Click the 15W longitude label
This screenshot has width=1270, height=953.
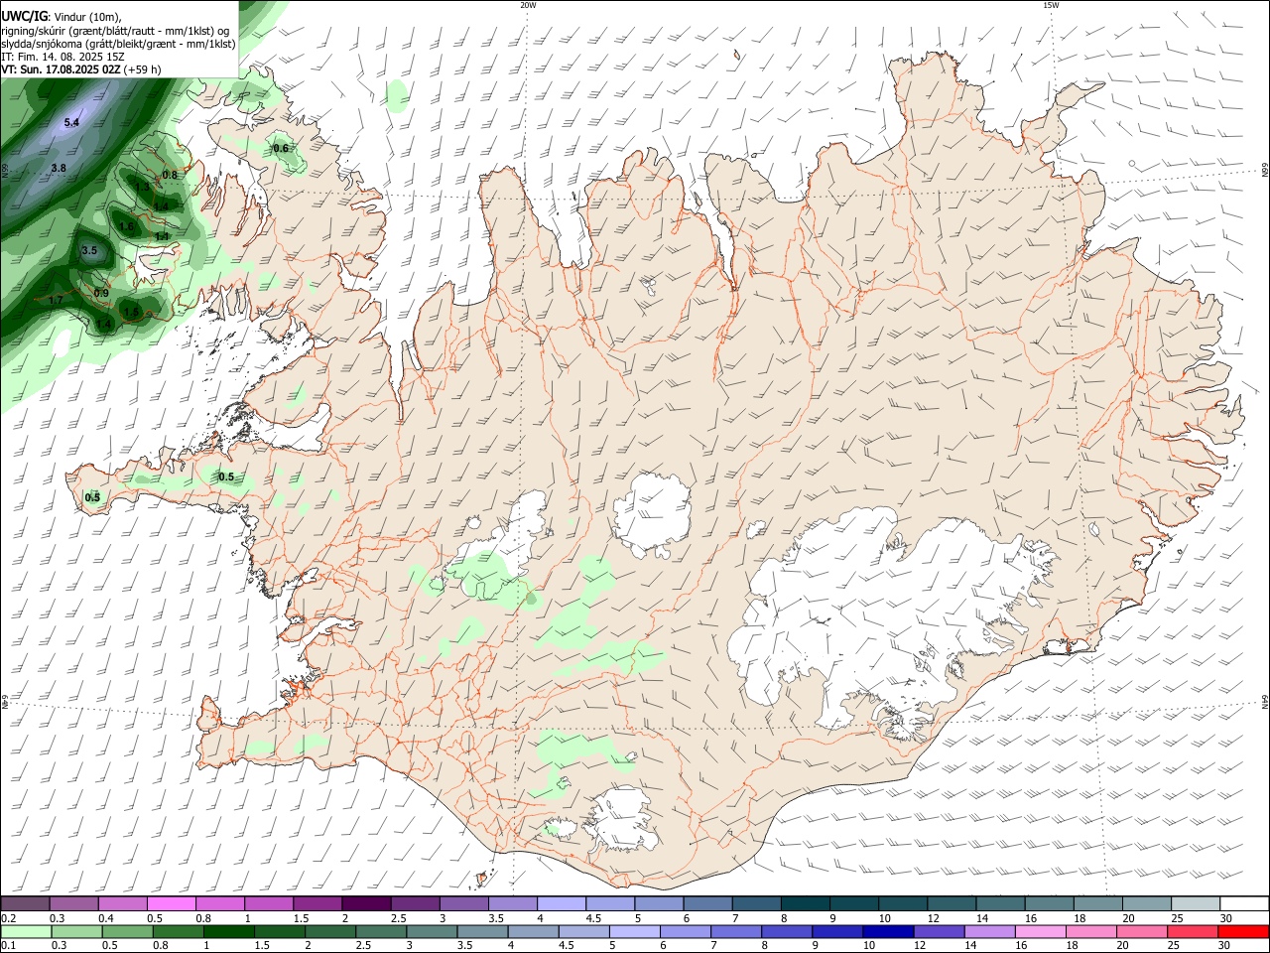click(x=1051, y=5)
